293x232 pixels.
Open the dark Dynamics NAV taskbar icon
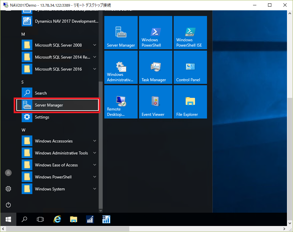pos(90,219)
